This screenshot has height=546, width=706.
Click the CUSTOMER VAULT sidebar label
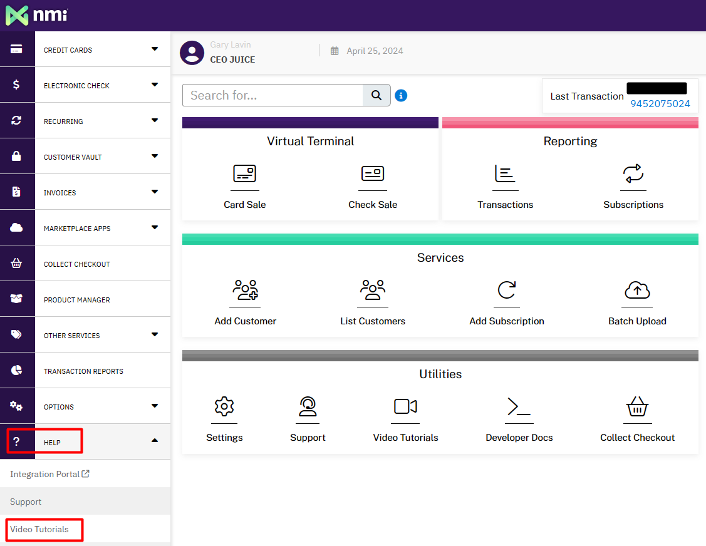pos(73,157)
